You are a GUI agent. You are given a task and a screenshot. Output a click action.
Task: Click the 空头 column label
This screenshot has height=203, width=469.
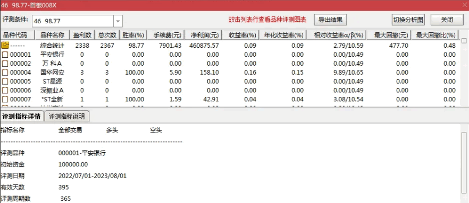point(156,130)
